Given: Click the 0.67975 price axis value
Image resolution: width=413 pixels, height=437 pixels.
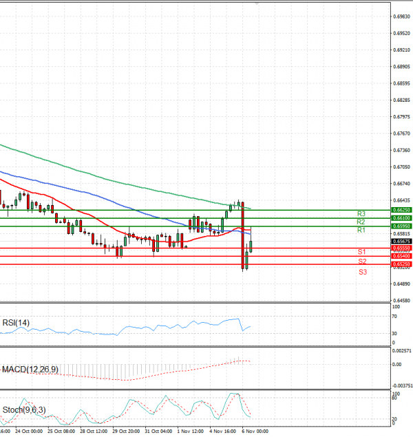Looking at the screenshot, I should pyautogui.click(x=401, y=117).
